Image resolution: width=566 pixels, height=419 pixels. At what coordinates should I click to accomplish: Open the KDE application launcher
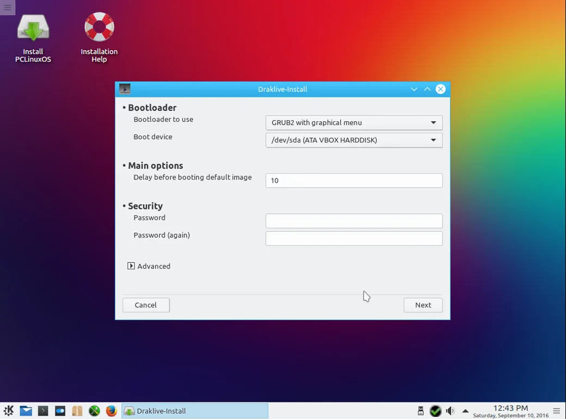[9, 411]
